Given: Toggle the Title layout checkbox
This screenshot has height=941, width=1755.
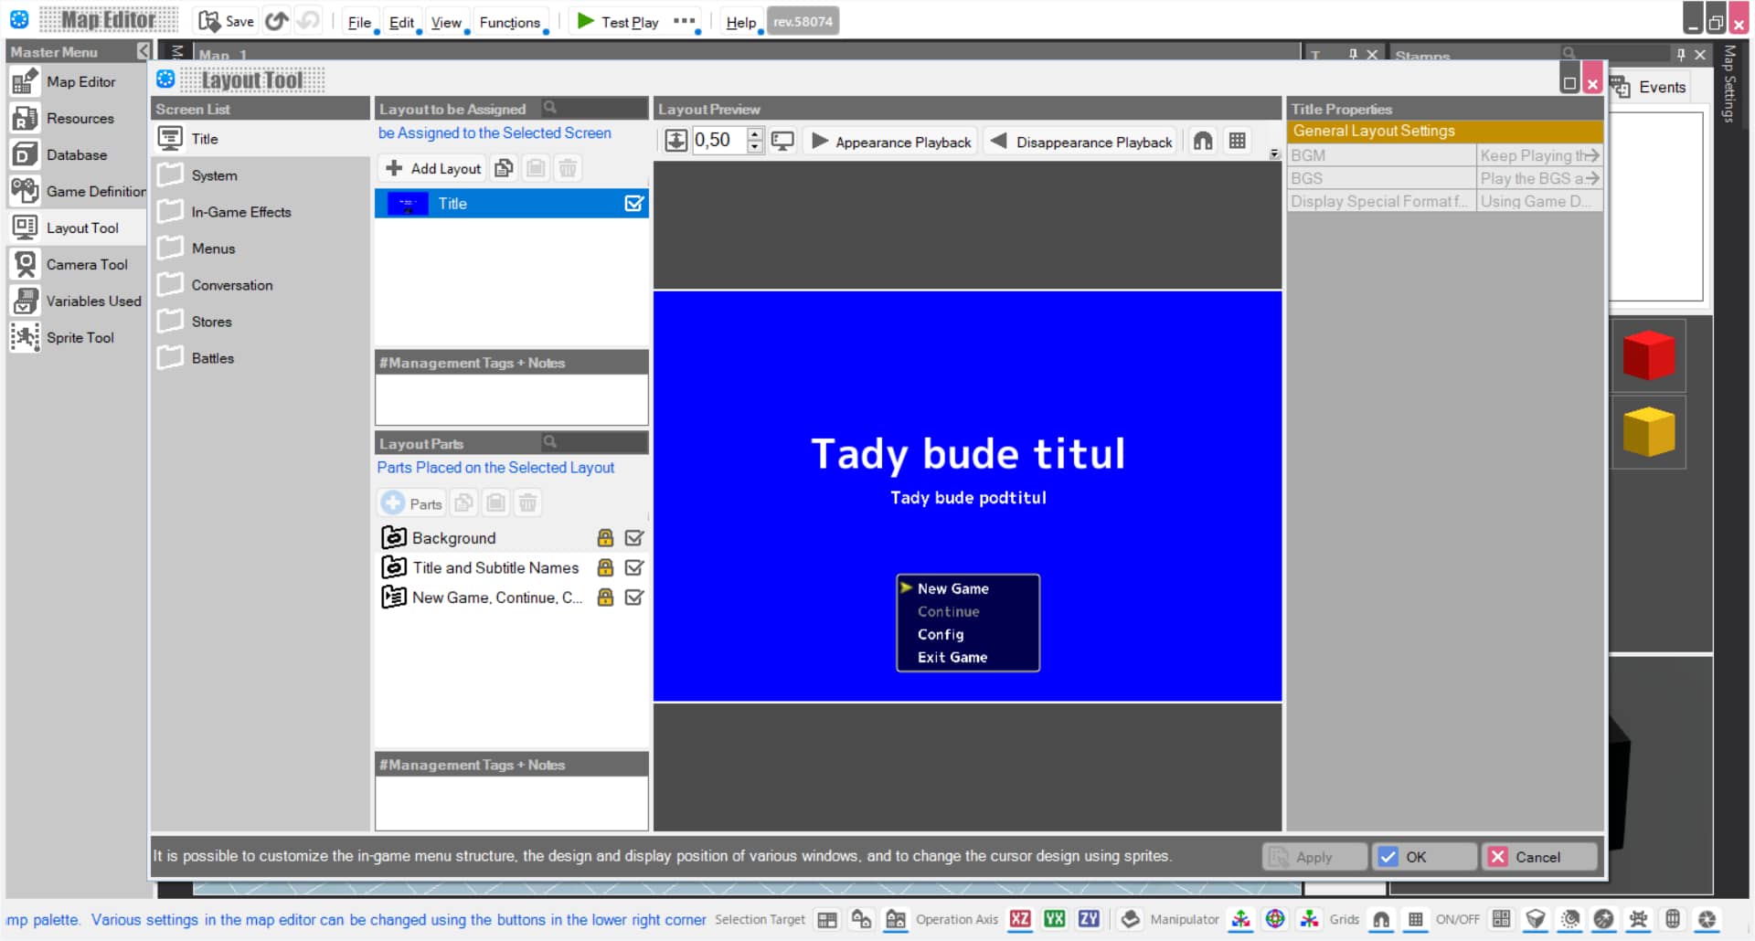Looking at the screenshot, I should pyautogui.click(x=633, y=204).
